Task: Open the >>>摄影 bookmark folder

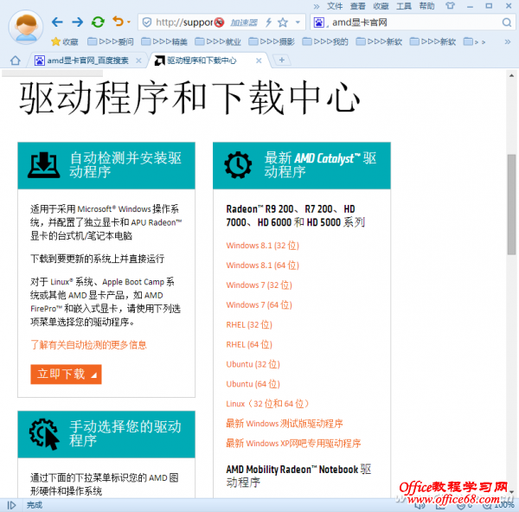Action: click(272, 42)
